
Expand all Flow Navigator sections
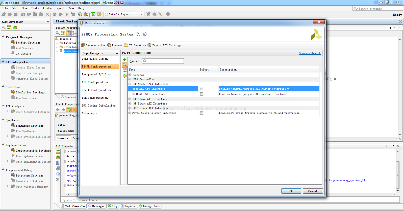click(15, 27)
